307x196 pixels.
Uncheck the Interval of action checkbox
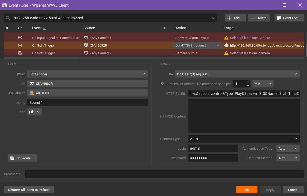click(162, 84)
